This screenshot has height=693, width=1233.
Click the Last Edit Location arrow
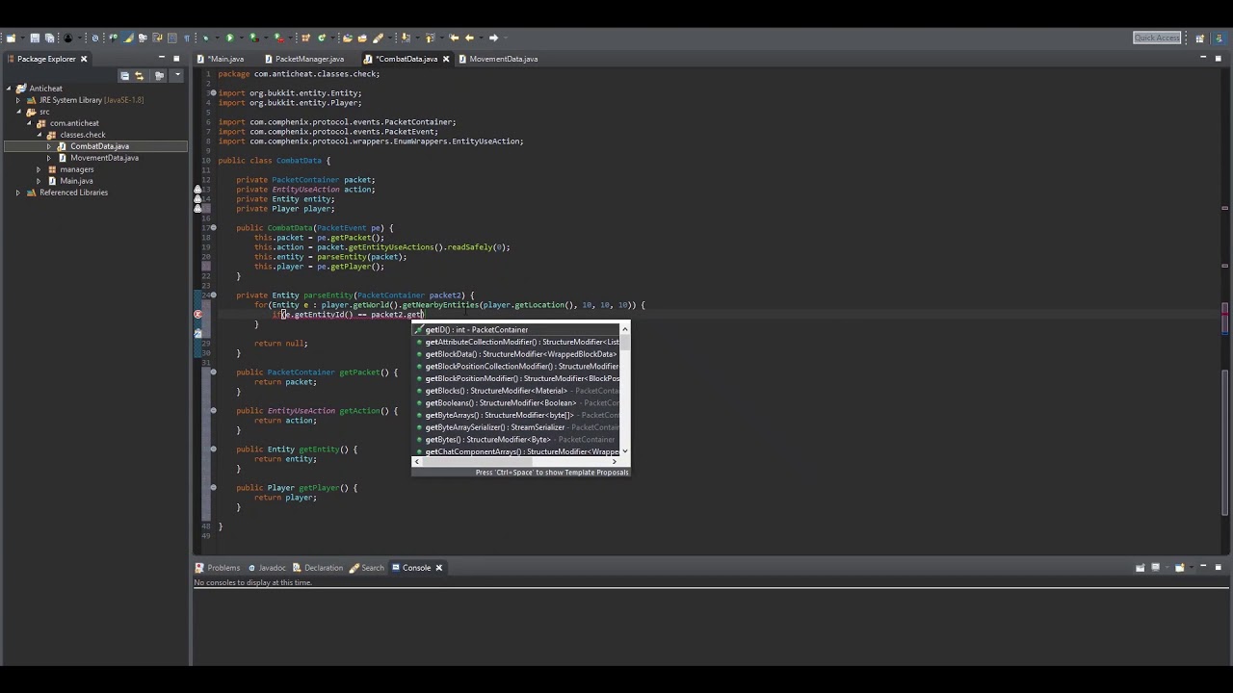tap(454, 38)
